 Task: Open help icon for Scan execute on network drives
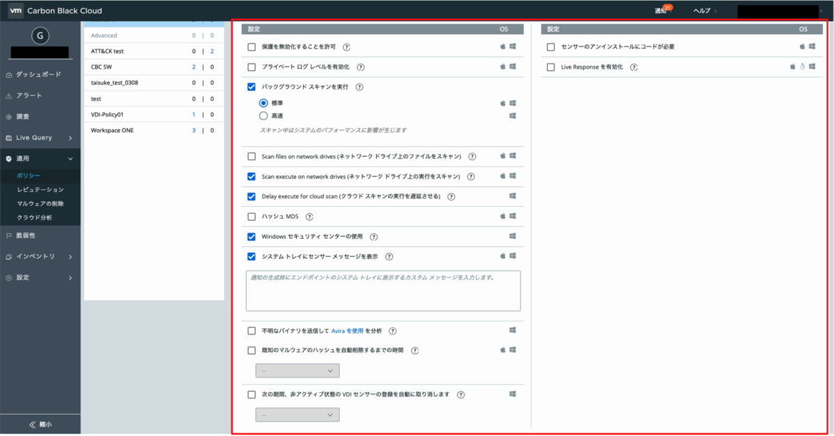click(x=471, y=176)
